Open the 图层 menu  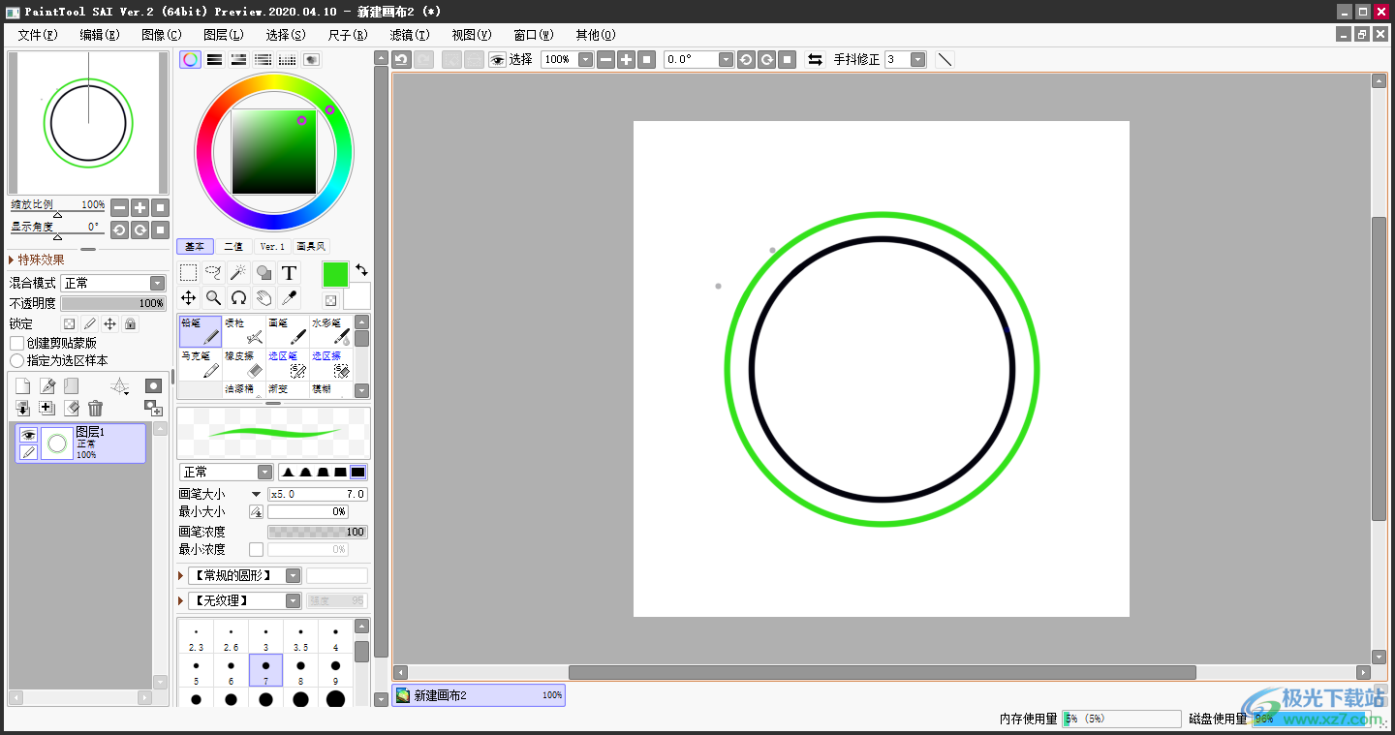click(224, 35)
